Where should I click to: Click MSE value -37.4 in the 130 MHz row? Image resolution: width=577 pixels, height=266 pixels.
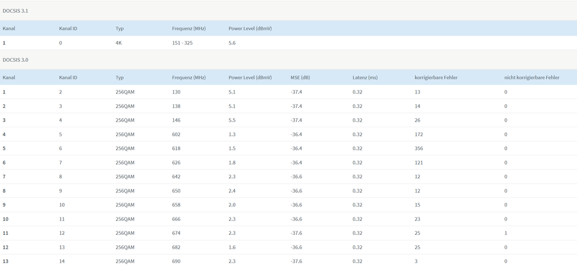[x=296, y=92]
